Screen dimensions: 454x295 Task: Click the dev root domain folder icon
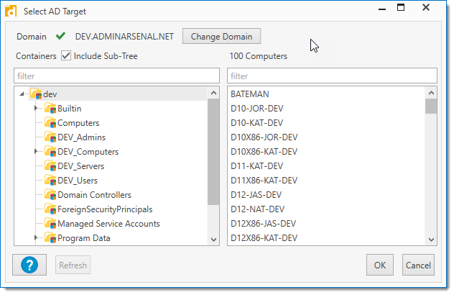36,94
